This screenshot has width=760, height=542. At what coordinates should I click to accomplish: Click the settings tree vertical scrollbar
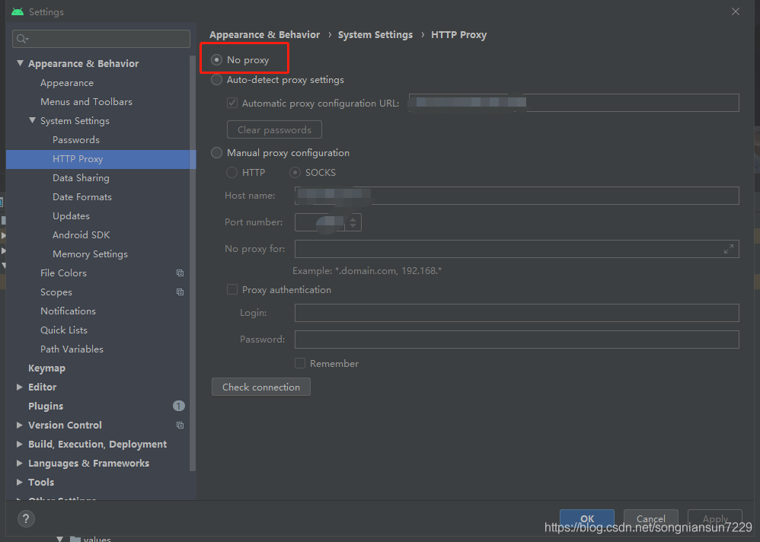click(x=193, y=263)
